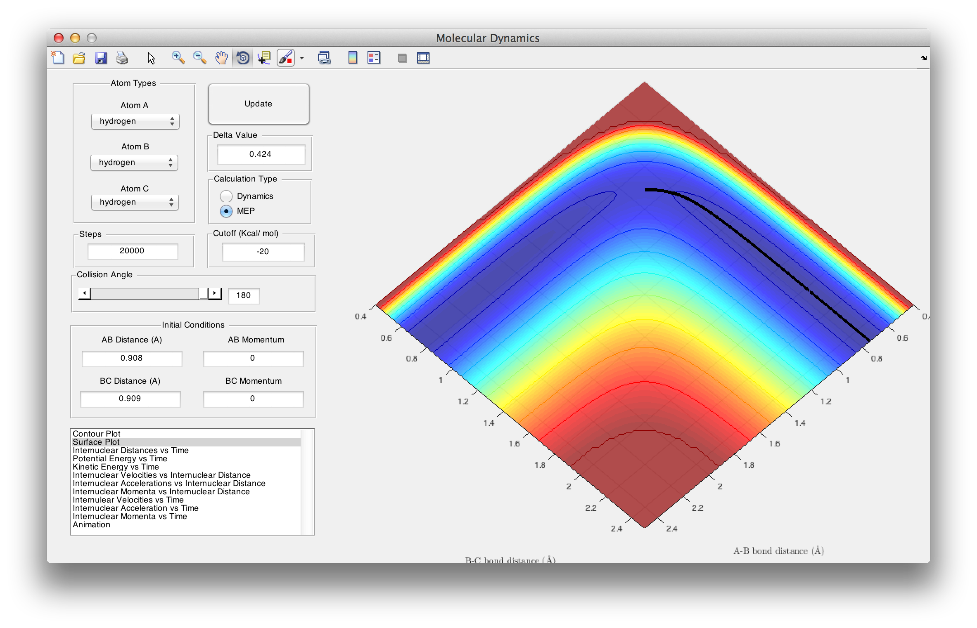
Task: Insert Colorbar from the toolbar
Action: click(x=352, y=58)
